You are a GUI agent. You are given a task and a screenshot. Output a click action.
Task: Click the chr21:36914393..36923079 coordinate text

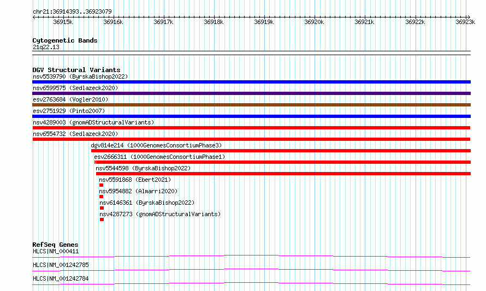coord(72,11)
